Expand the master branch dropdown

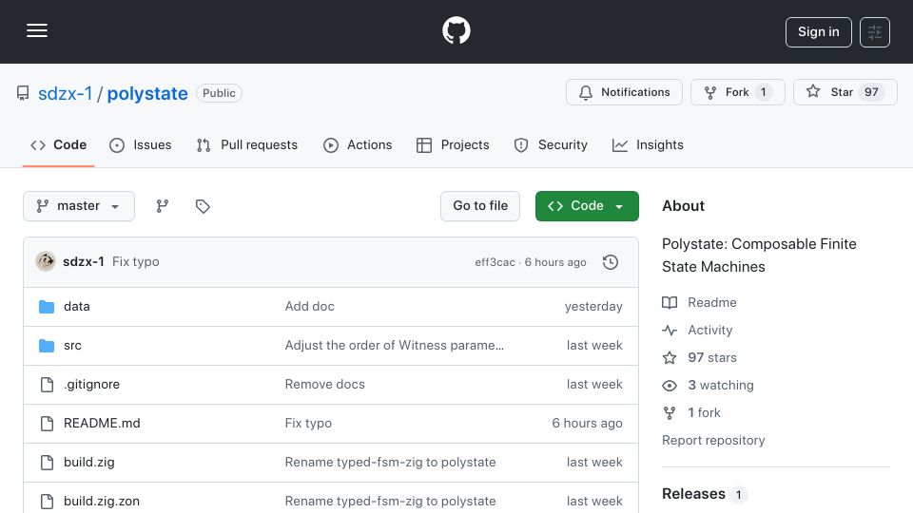pyautogui.click(x=79, y=206)
